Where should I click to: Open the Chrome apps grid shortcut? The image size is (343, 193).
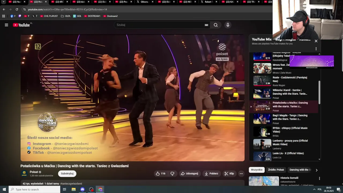click(x=3, y=16)
